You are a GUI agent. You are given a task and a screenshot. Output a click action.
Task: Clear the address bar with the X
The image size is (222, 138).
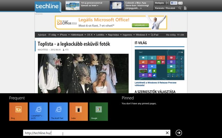[x=167, y=133]
